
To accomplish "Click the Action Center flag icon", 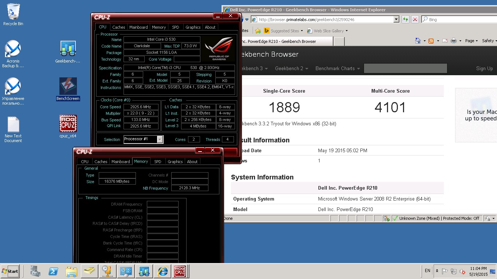I will 445,271.
